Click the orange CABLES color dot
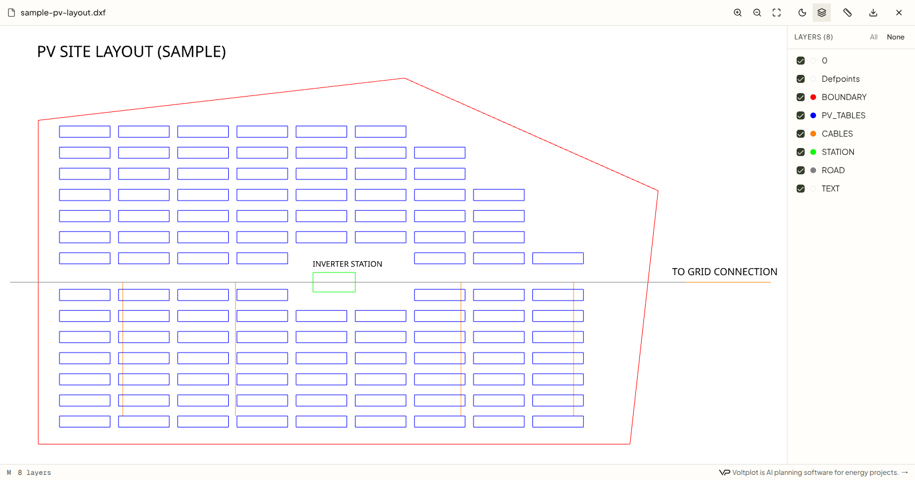Viewport: 915px width, 480px height. click(813, 134)
